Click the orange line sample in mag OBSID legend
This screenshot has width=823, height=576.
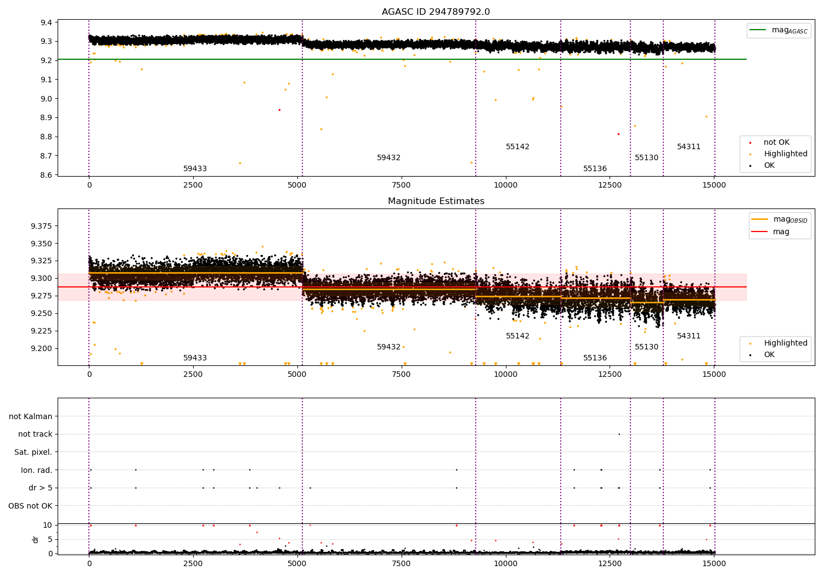pos(760,219)
